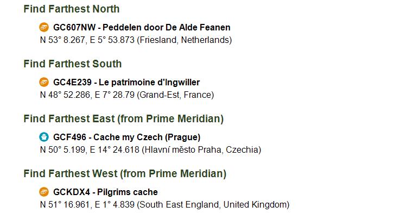
Task: Click the orange multi-cache icon beside GCKDX4
Action: 44,192
